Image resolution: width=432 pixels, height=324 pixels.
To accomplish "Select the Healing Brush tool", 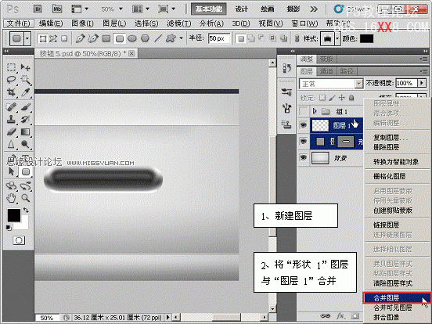I will point(11,107).
